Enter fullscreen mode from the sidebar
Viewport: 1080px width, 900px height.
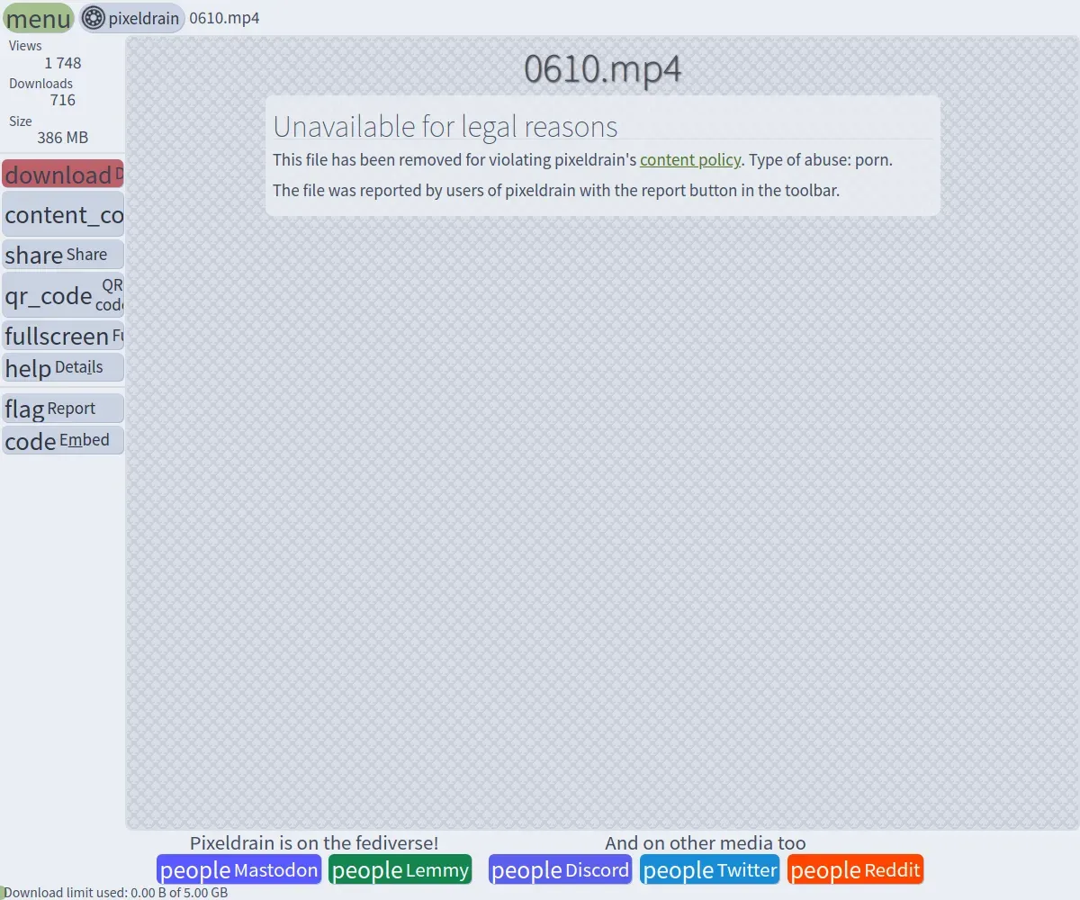[63, 336]
